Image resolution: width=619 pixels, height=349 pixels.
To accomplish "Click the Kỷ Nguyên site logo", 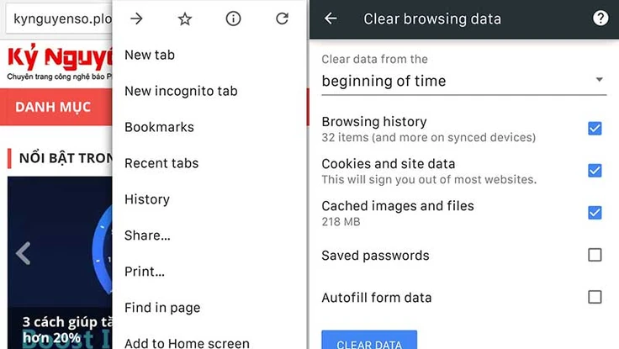I will [x=60, y=62].
